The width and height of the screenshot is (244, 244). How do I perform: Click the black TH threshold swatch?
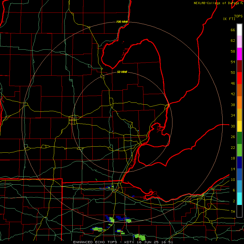tap(239, 211)
